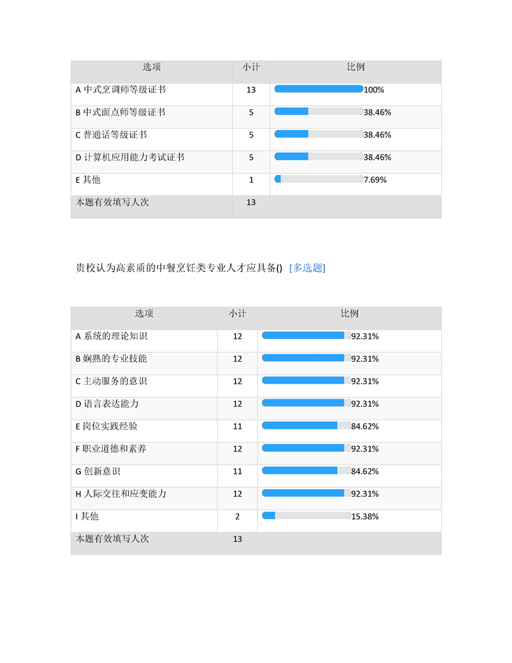Click the 38.46% label in 计算机应用能力考试证书 row
Screen dimensions: 512x663
coord(378,157)
